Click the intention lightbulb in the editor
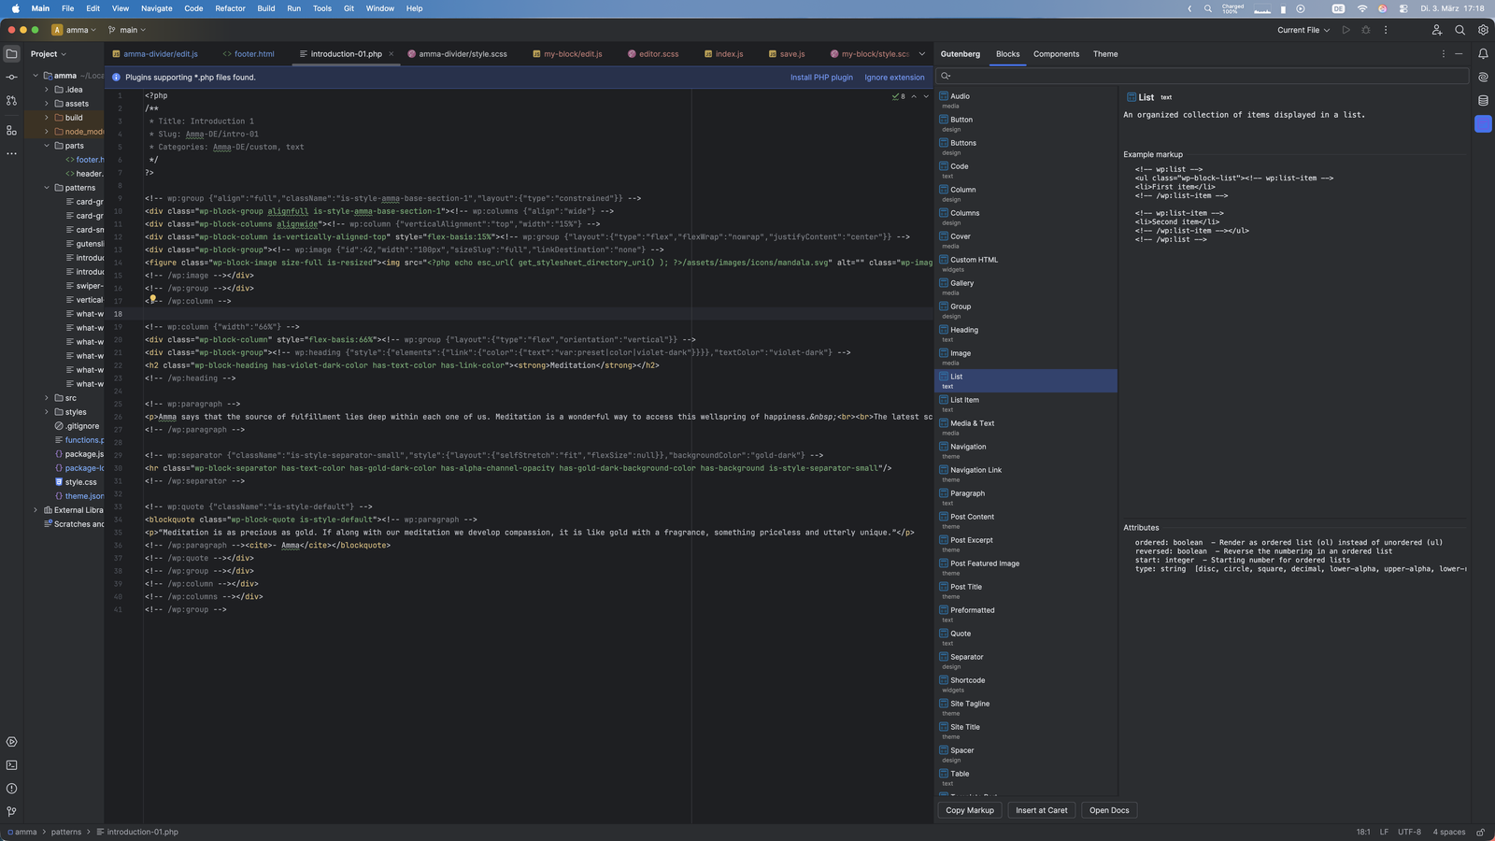 pyautogui.click(x=152, y=300)
